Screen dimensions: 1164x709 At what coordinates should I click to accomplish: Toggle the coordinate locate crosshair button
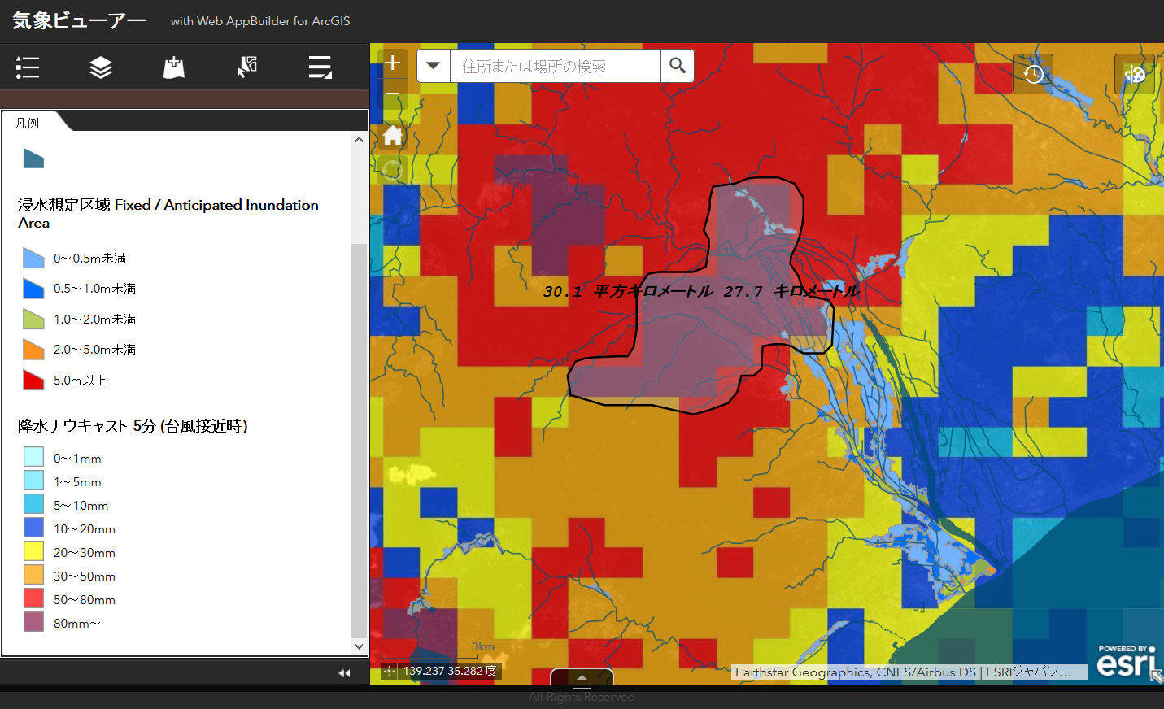390,671
